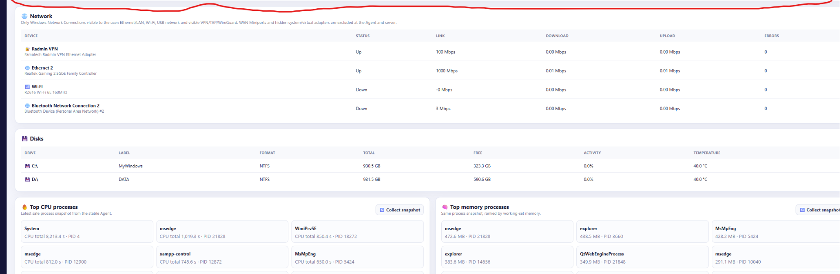Screen dimensions: 840x274
Task: Click the Top memory processes brain icon
Action: pyautogui.click(x=445, y=207)
